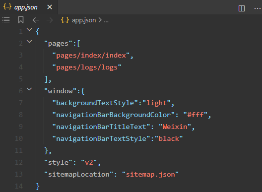Click the "sitemap.json" value

coord(150,174)
